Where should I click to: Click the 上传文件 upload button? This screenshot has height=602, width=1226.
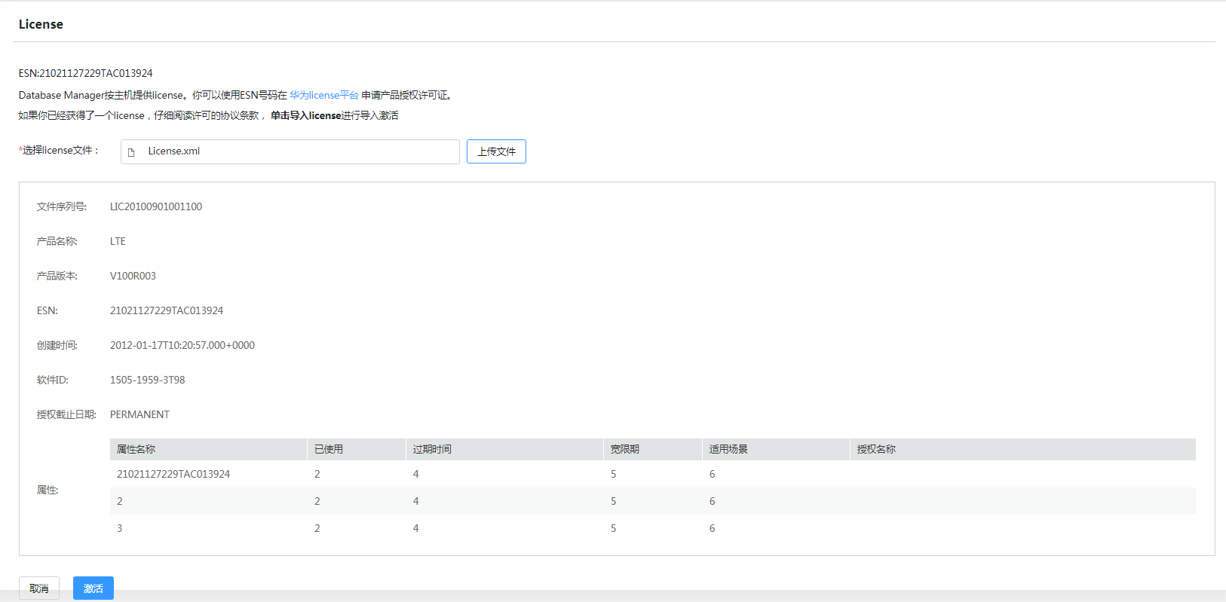click(496, 151)
